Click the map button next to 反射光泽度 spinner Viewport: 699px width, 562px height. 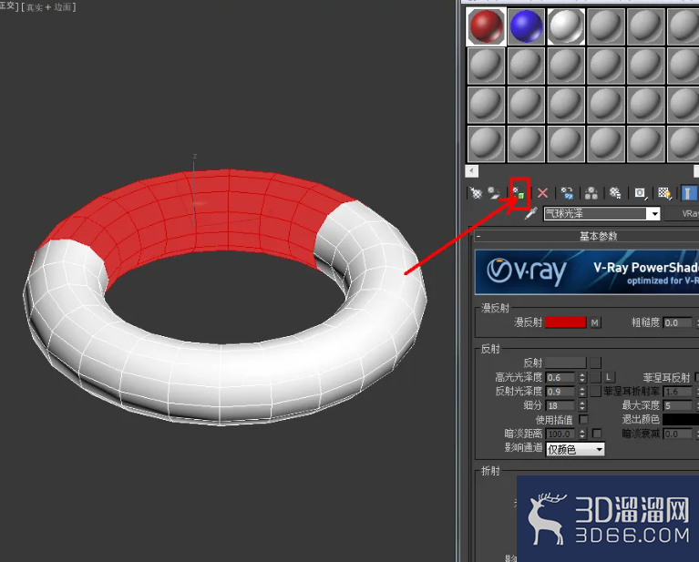tap(596, 392)
